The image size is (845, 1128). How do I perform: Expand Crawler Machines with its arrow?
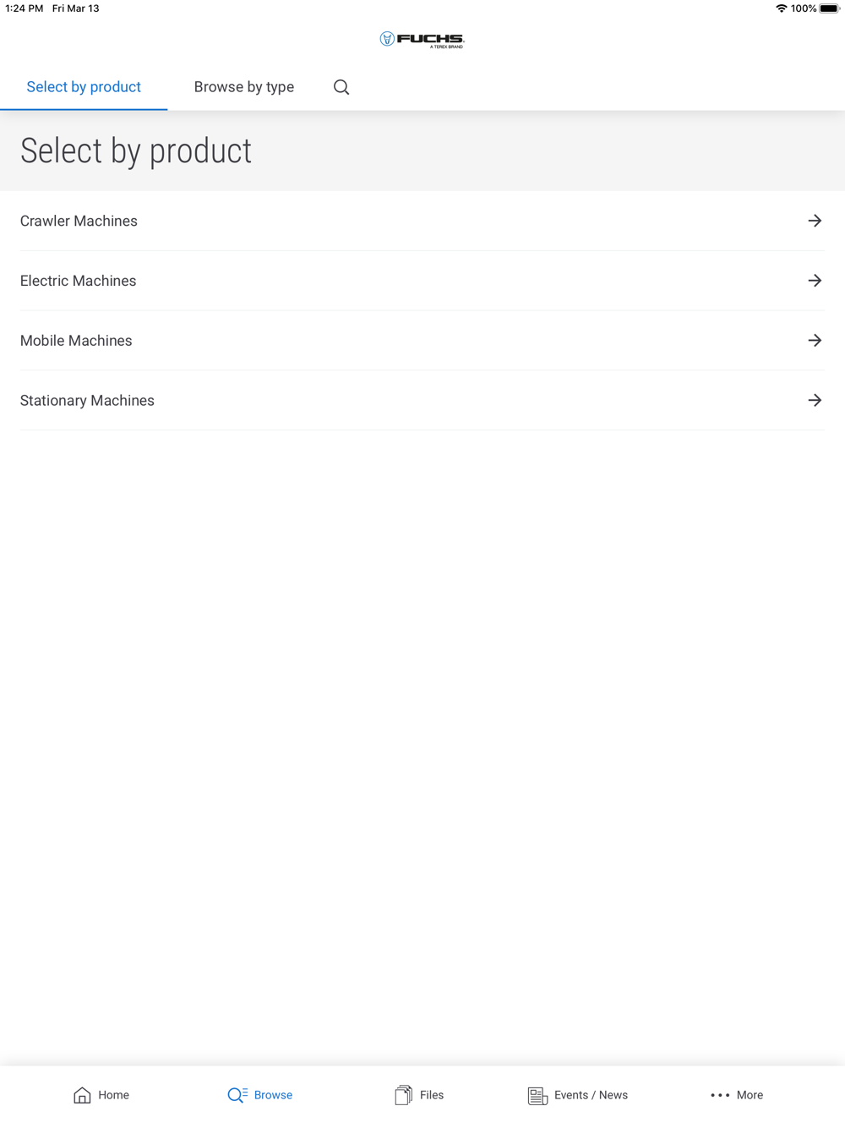click(x=815, y=221)
